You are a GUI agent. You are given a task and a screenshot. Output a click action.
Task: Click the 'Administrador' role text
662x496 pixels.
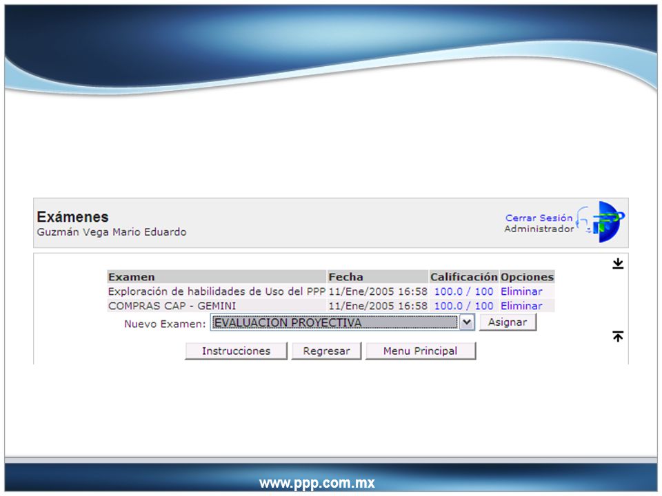(x=539, y=229)
